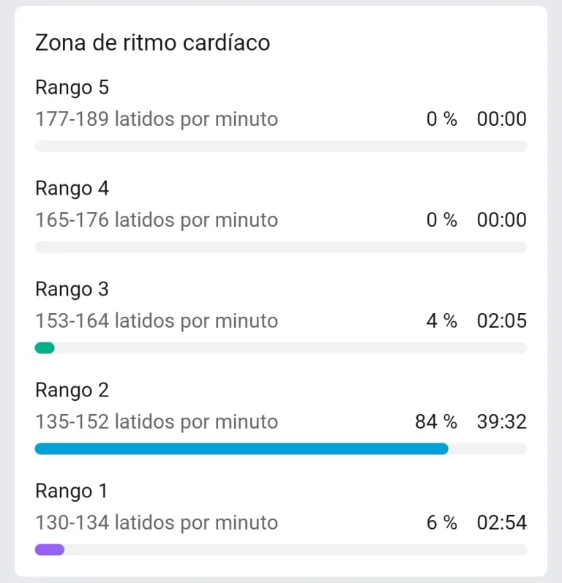The image size is (562, 583).
Task: Select the Rango 3 label
Action: coord(72,289)
